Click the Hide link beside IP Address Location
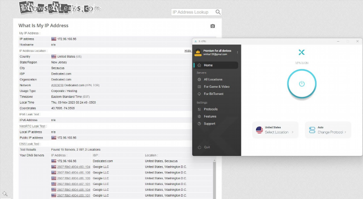This screenshot has height=199, width=363. [x=188, y=51]
